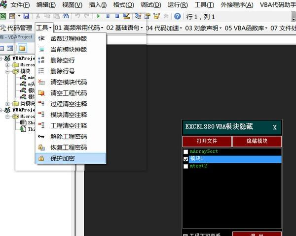296x236 pixels.
Task: Collapse the 工具 dropdown menu
Action: click(44, 28)
